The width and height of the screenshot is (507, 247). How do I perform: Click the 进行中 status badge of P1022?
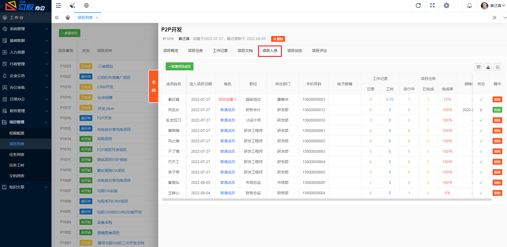pos(86,76)
